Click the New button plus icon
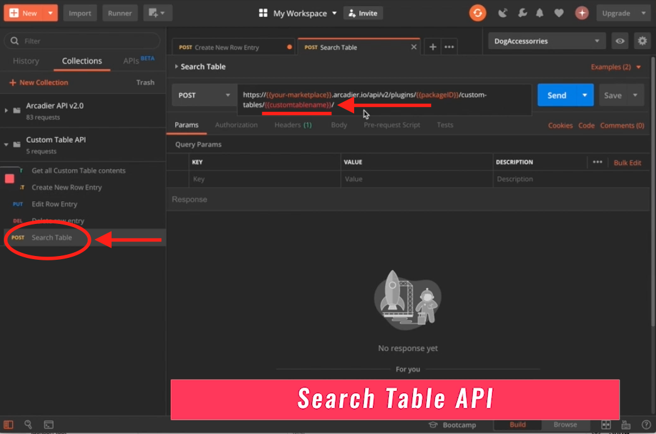 pyautogui.click(x=14, y=13)
